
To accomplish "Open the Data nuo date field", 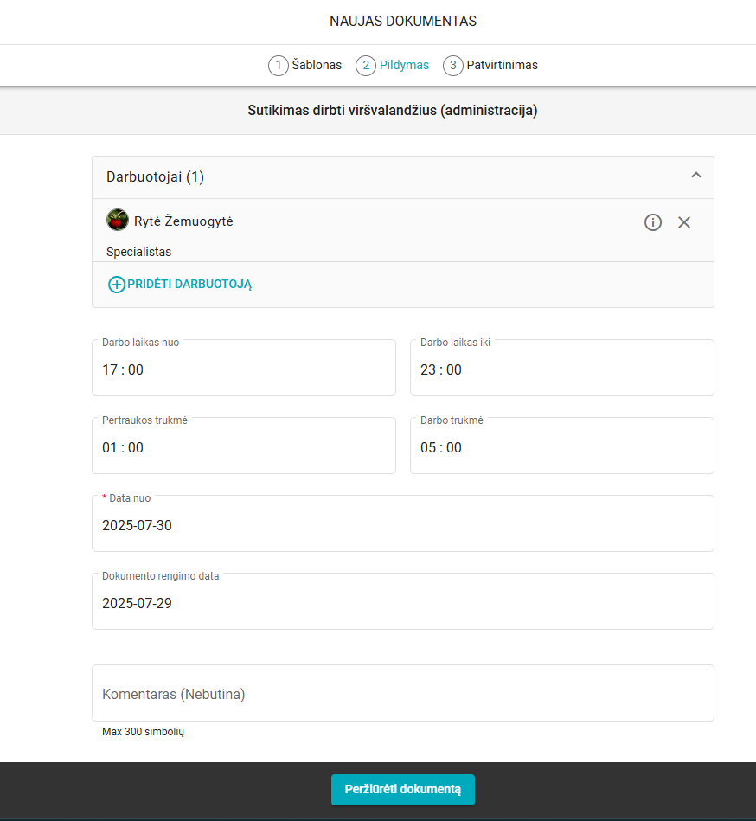I will point(402,523).
